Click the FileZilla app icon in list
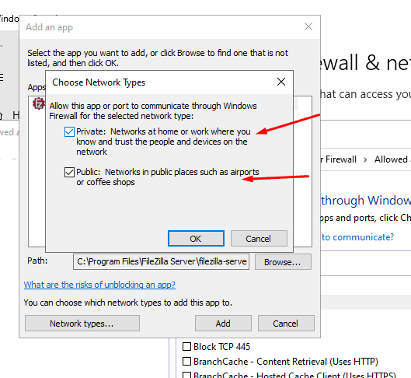This screenshot has width=411, height=378. (x=39, y=103)
